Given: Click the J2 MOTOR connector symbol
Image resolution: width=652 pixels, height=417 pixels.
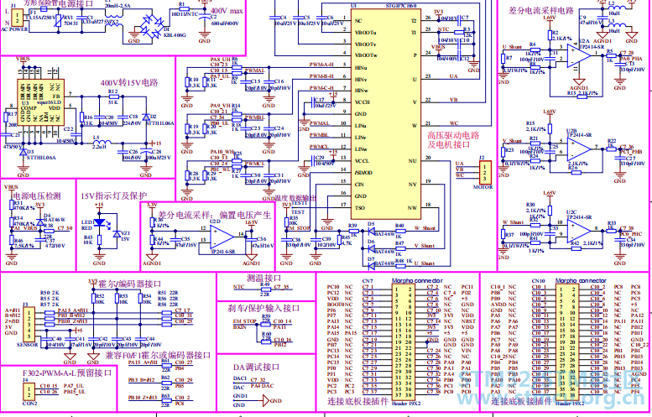Looking at the screenshot, I should pos(484,173).
